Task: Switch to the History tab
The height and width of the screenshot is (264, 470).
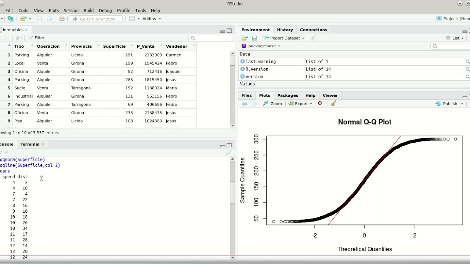Action: (285, 30)
